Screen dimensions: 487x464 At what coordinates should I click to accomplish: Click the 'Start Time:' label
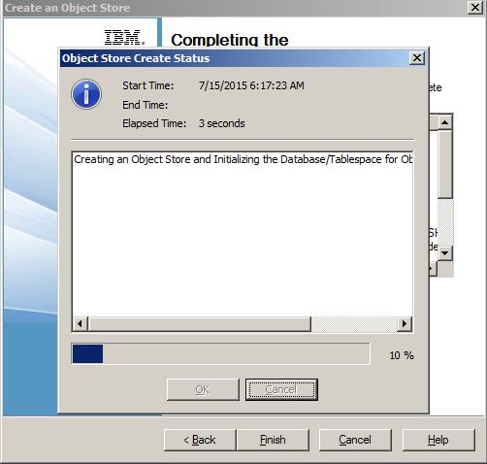[x=147, y=85]
